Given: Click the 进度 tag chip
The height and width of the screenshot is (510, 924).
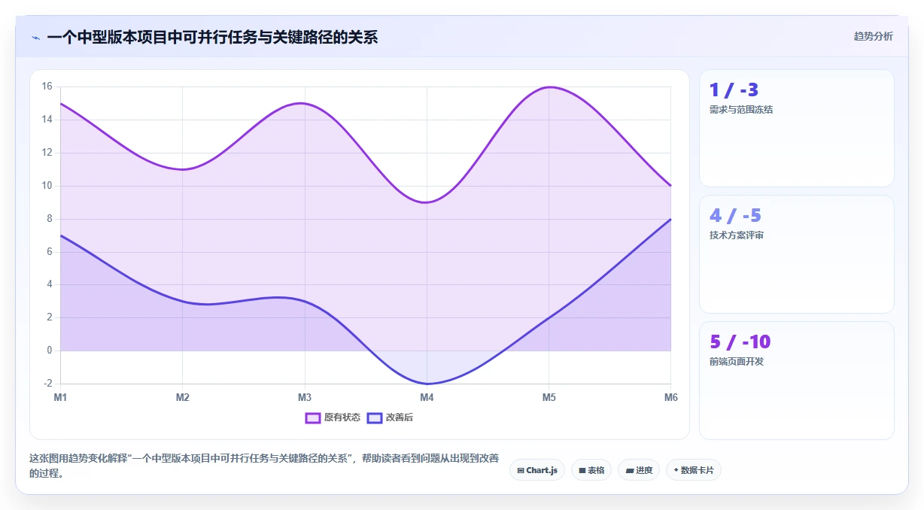Looking at the screenshot, I should pyautogui.click(x=639, y=470).
